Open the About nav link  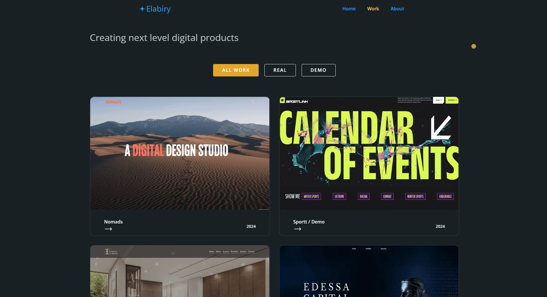[x=397, y=9]
